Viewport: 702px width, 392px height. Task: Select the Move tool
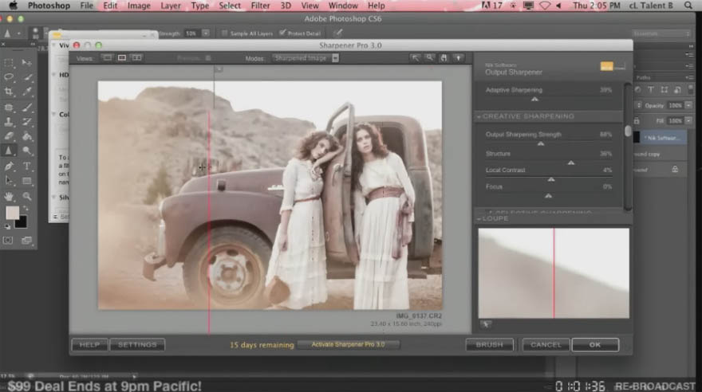27,63
